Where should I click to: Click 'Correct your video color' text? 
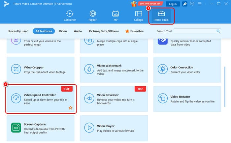(185, 72)
